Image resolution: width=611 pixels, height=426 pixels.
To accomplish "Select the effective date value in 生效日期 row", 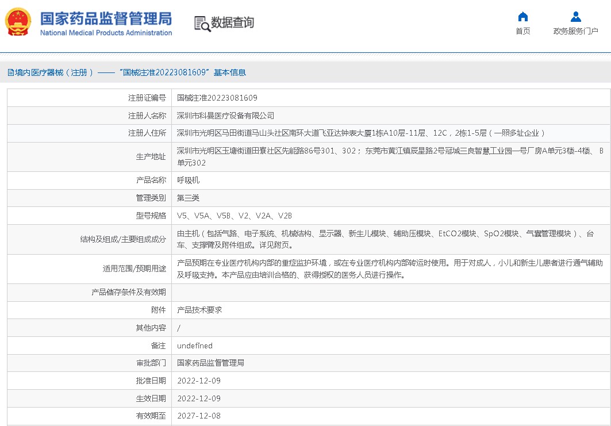I will (x=199, y=399).
